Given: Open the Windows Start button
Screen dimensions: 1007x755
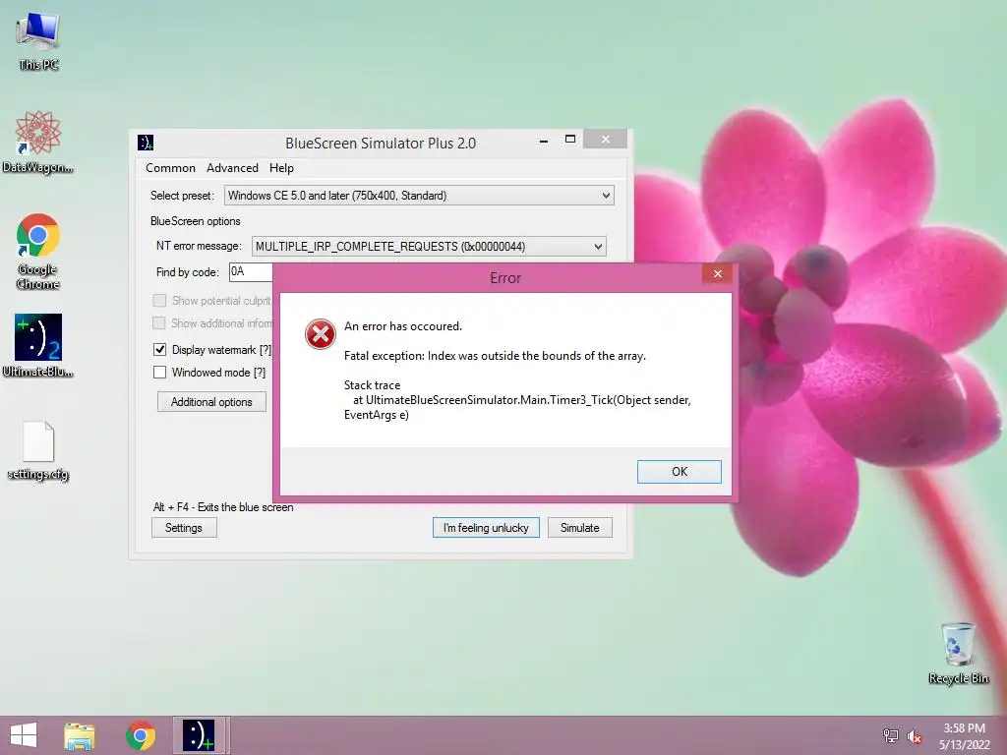Looking at the screenshot, I should [24, 735].
